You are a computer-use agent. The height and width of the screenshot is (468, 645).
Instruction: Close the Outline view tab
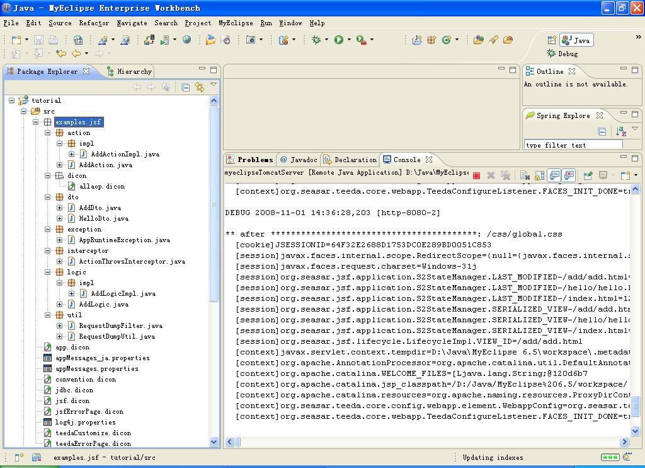click(572, 71)
